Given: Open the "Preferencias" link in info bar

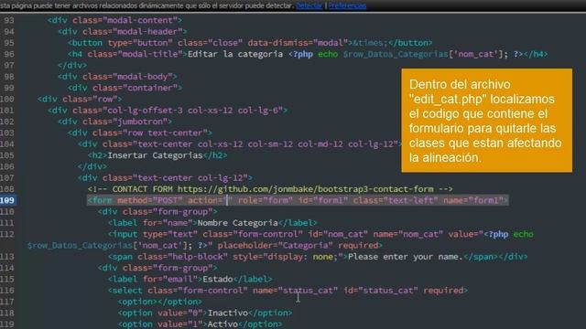Looking at the screenshot, I should [347, 5].
